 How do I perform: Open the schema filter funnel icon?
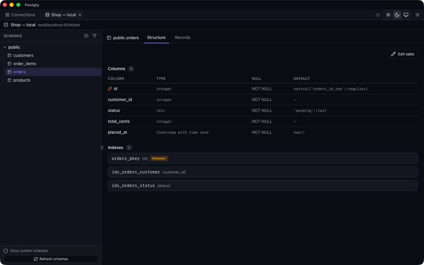[94, 36]
